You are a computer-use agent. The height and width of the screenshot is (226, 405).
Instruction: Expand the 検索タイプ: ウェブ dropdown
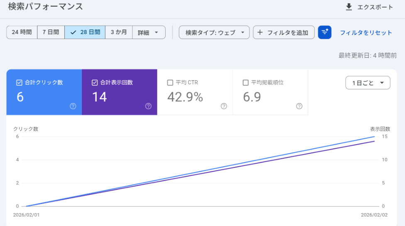pos(214,32)
